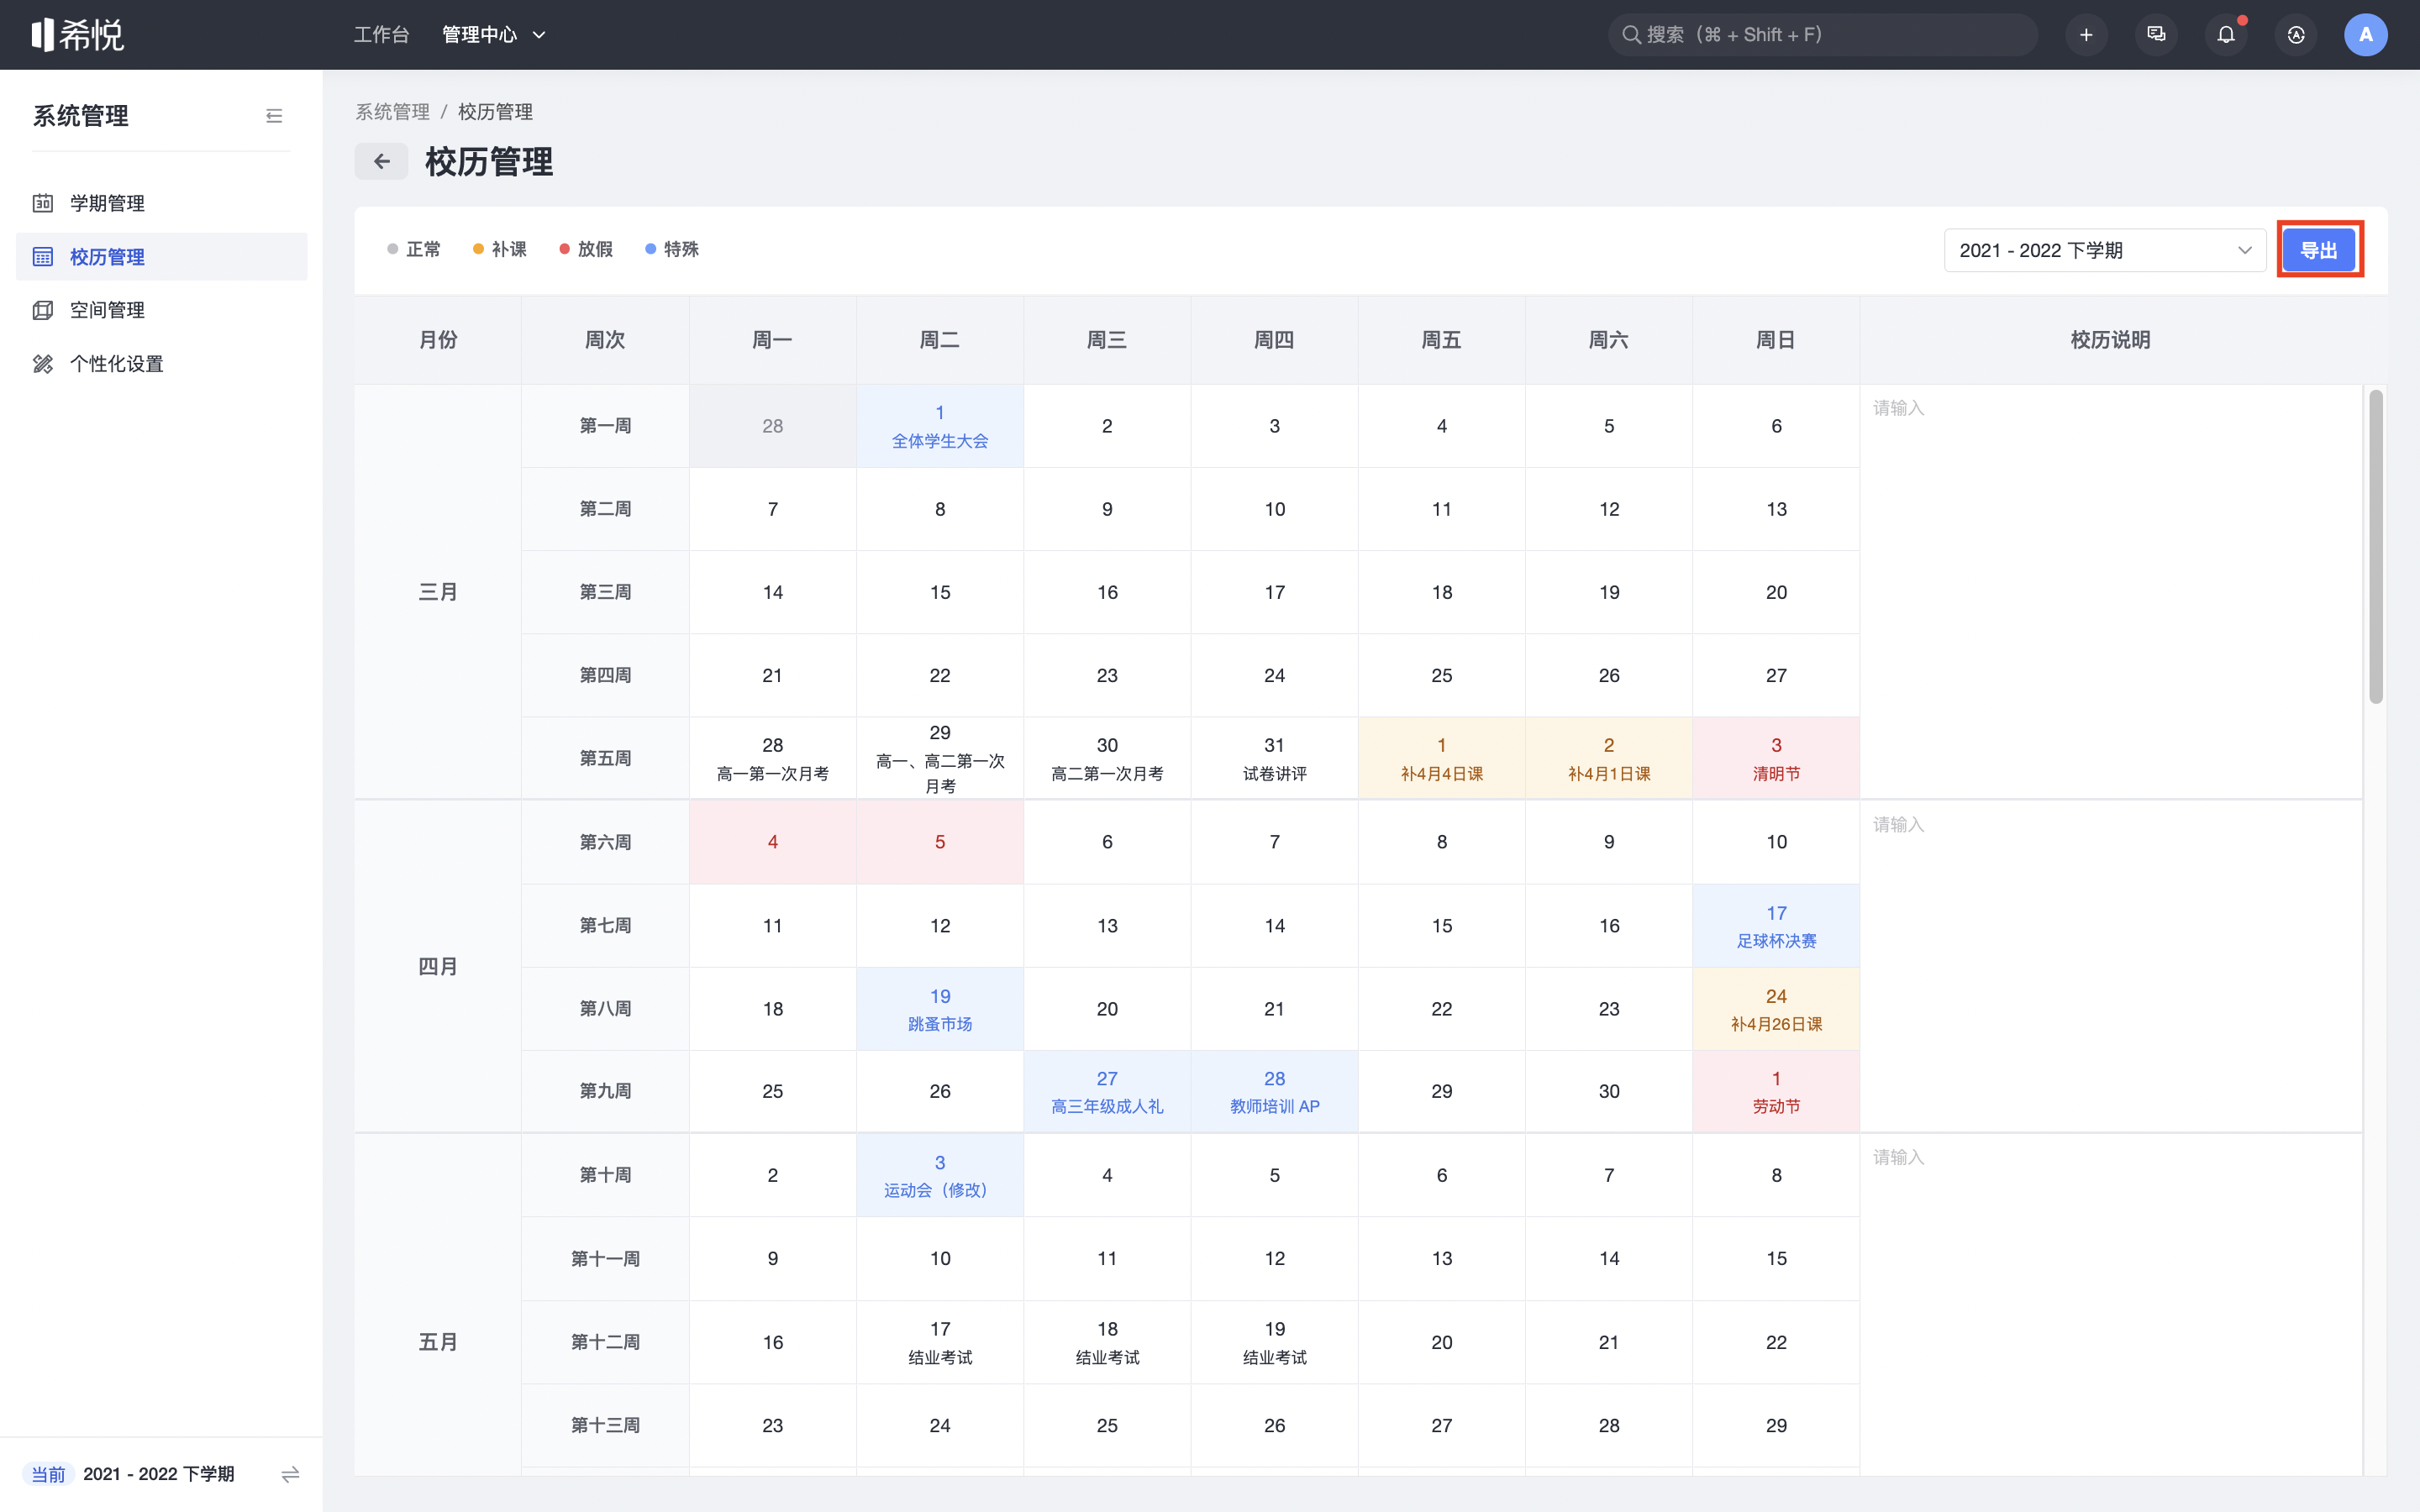Viewport: 2420px width, 1512px height.
Task: Click the search magnifier icon
Action: click(x=1631, y=35)
